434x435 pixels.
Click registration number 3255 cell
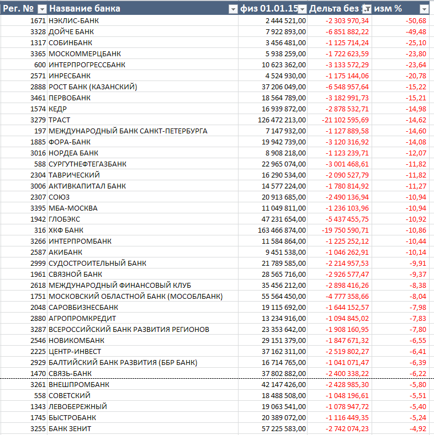(x=24, y=428)
